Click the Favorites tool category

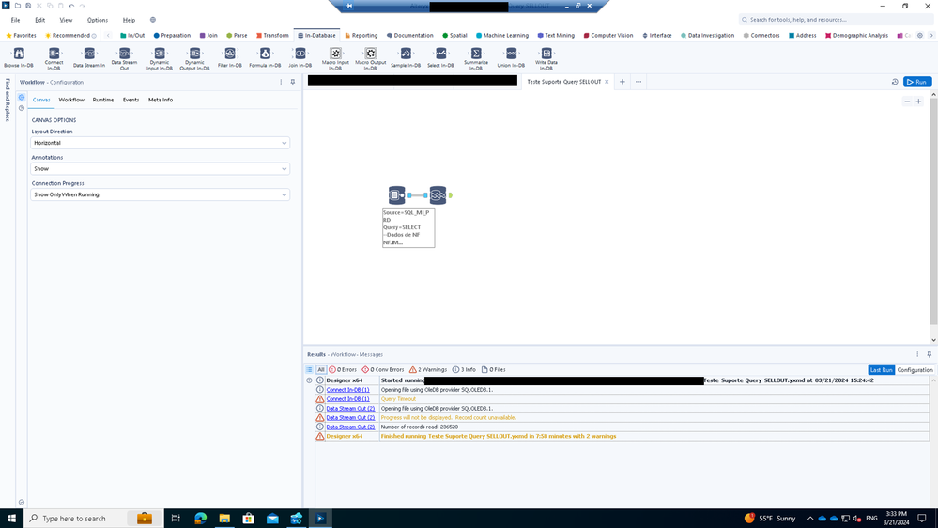click(21, 36)
